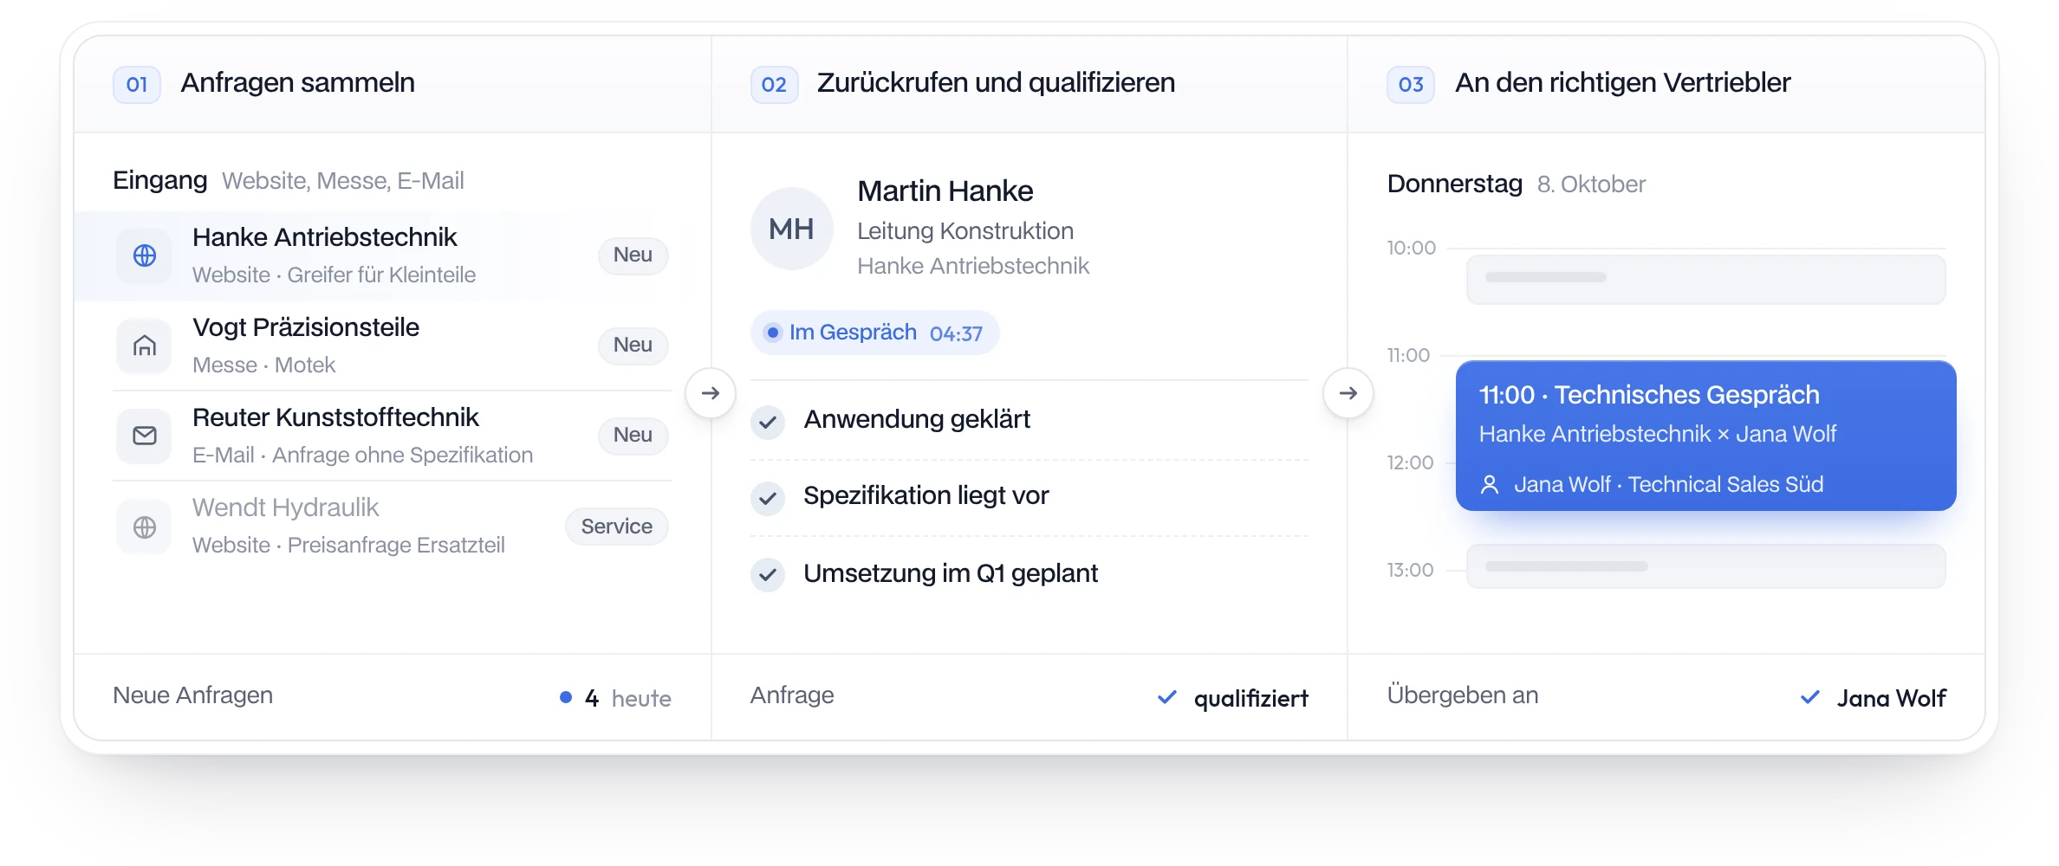The image size is (2059, 866).
Task: Click the Leitung Konstruktion job title
Action: [965, 231]
